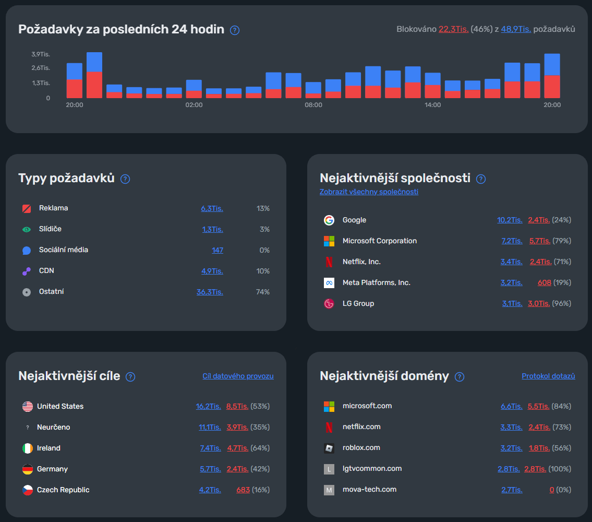Open Ostatní count 36,3Tis.
The height and width of the screenshot is (522, 592).
point(210,292)
